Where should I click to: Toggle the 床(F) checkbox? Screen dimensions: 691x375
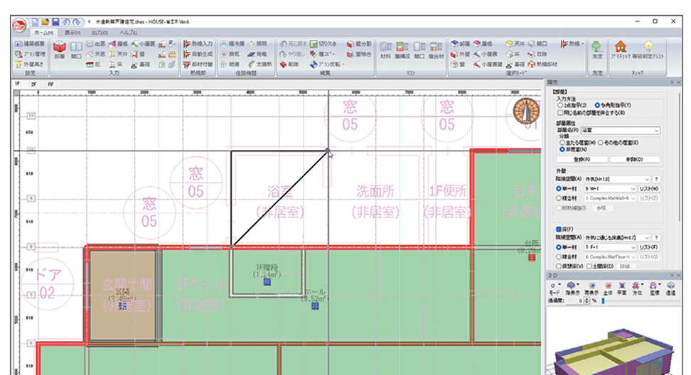coord(558,229)
